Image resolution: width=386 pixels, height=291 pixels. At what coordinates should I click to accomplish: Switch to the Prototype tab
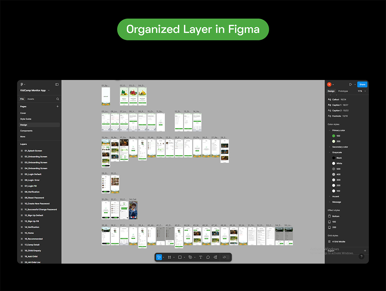click(343, 91)
